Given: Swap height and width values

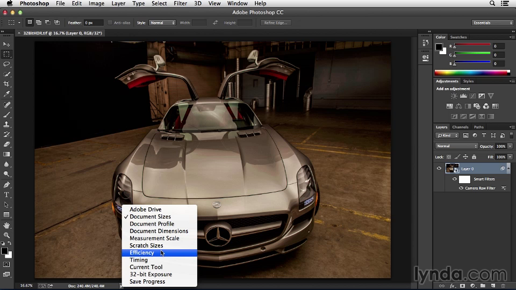Looking at the screenshot, I should coord(215,23).
